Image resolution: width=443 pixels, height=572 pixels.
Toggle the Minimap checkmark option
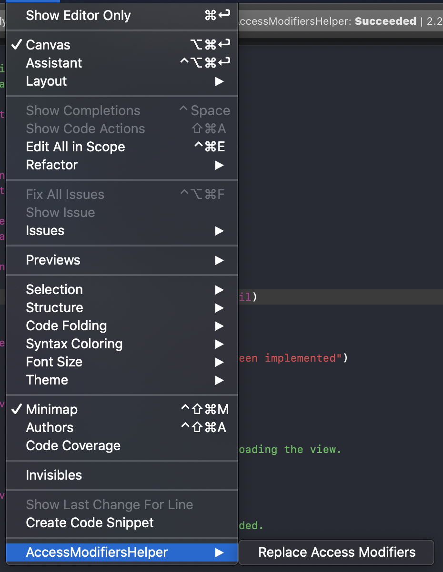[x=51, y=409]
